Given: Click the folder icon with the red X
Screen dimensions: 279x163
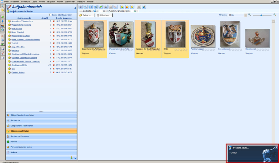Looking at the screenshot, I should point(127,7).
